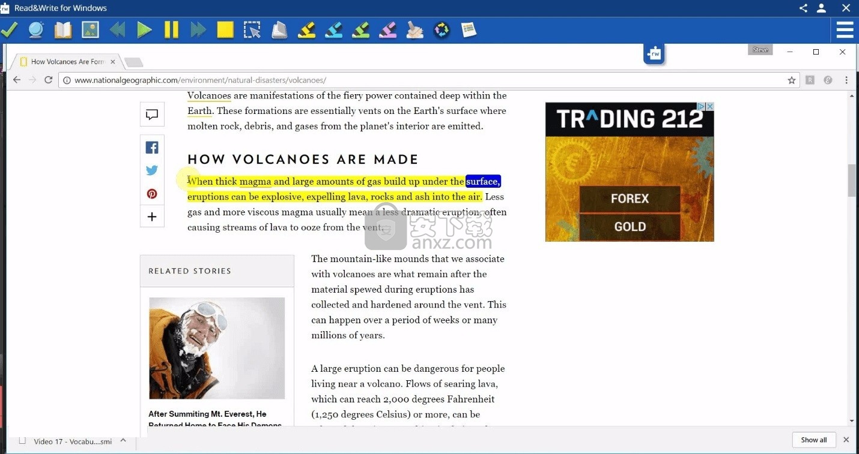Screen dimensions: 859x454
Task: Stop reading with the yellow square button
Action: pyautogui.click(x=225, y=29)
